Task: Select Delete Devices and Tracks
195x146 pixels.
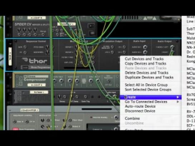Action: point(146,73)
